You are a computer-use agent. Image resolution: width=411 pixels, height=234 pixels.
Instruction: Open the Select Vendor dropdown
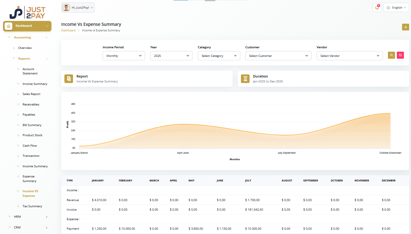click(349, 56)
